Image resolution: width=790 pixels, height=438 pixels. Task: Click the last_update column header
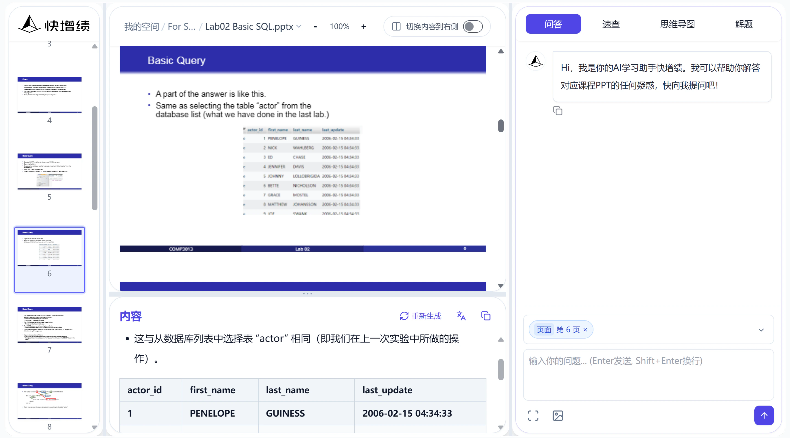[x=420, y=390]
